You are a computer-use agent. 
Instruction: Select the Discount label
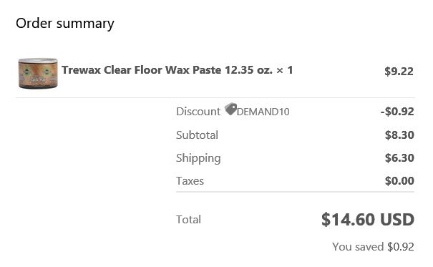pos(198,112)
